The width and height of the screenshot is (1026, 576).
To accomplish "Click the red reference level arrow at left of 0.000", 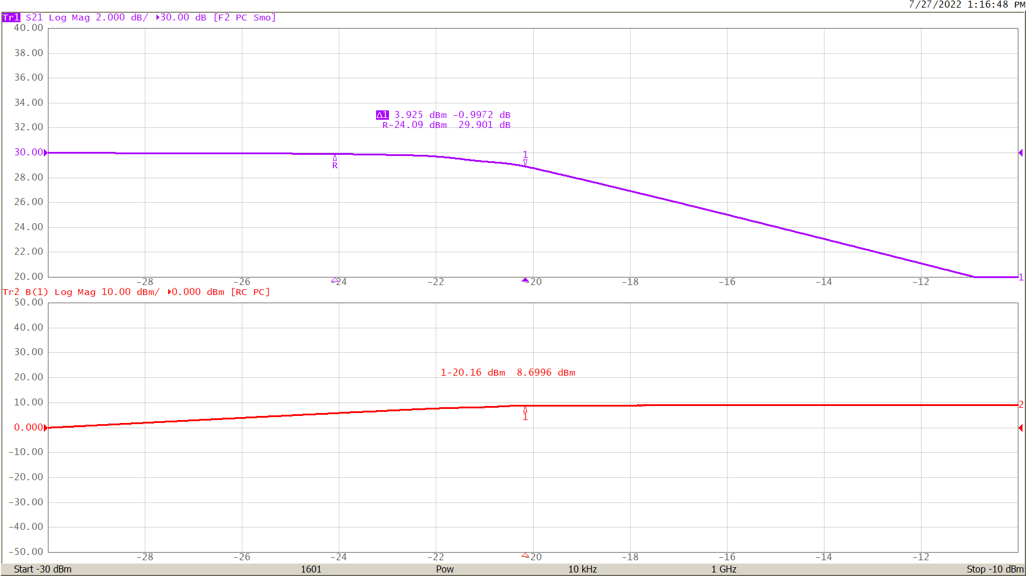I will pos(46,428).
